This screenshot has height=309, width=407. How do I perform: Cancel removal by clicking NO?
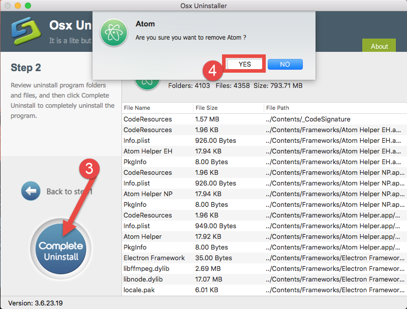285,64
